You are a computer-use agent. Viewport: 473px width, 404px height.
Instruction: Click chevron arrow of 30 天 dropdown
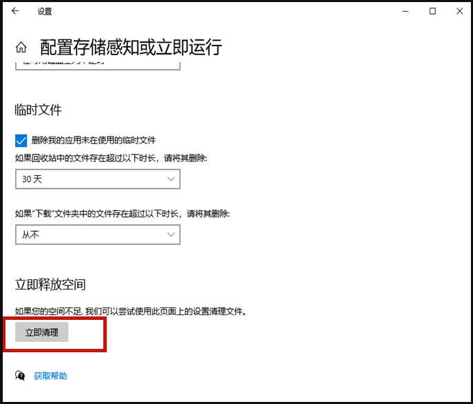click(171, 179)
